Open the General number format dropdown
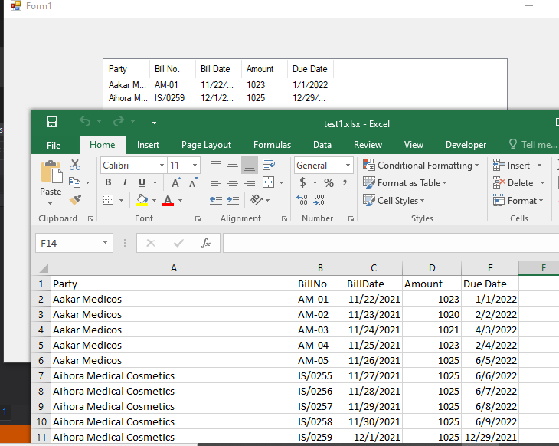Screen dimensions: 559x446 [348, 166]
